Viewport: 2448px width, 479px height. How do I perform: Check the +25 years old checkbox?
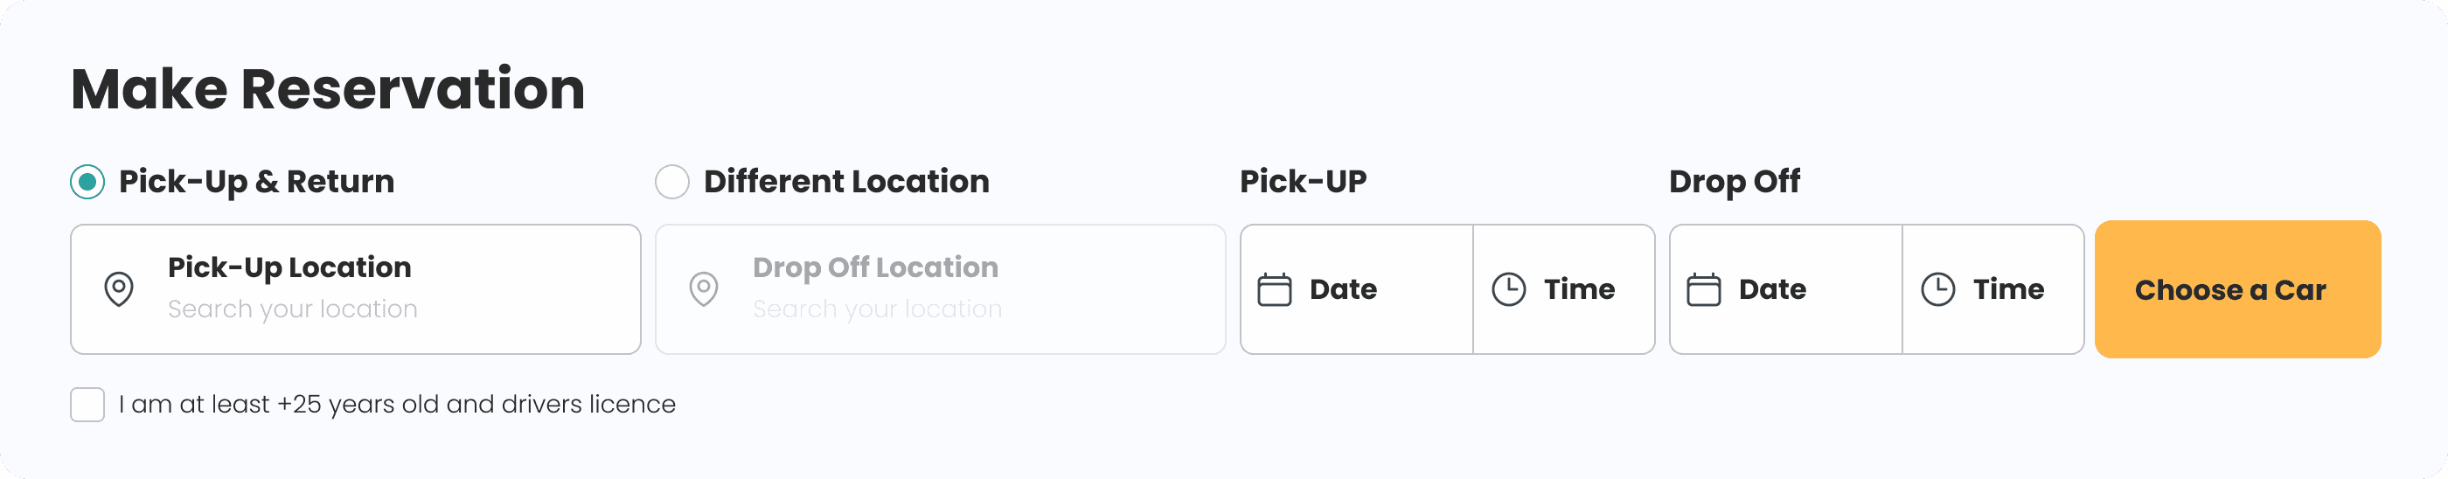point(87,405)
